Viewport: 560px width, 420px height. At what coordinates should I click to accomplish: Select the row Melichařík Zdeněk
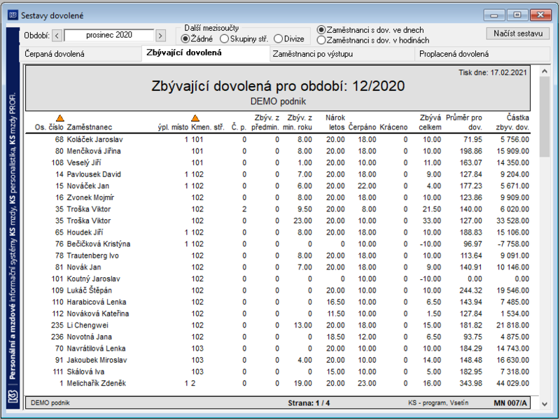click(278, 383)
